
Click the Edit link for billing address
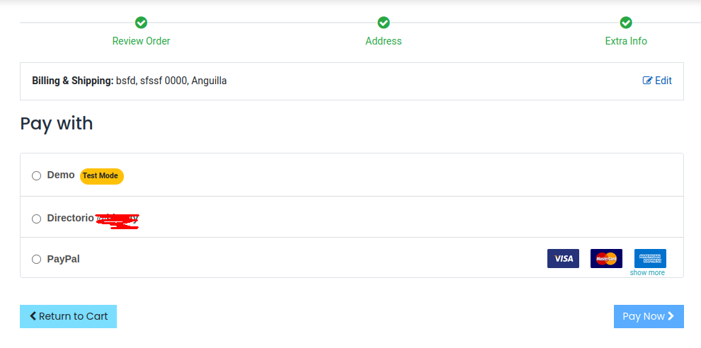(657, 81)
